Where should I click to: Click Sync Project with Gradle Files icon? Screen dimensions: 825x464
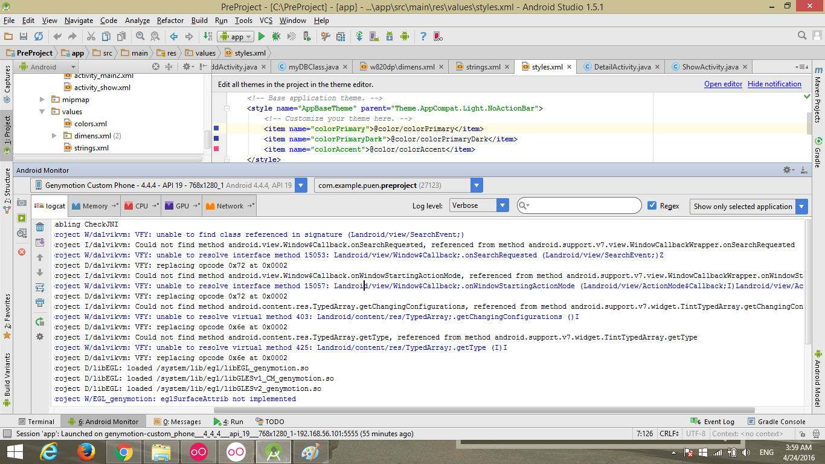point(359,36)
